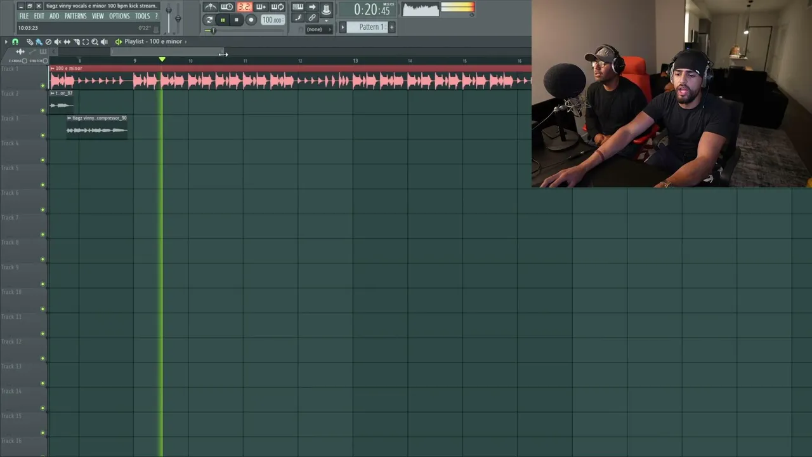Screen dimensions: 812x457
Task: Select the Zoom magnifier tool
Action: [x=95, y=42]
